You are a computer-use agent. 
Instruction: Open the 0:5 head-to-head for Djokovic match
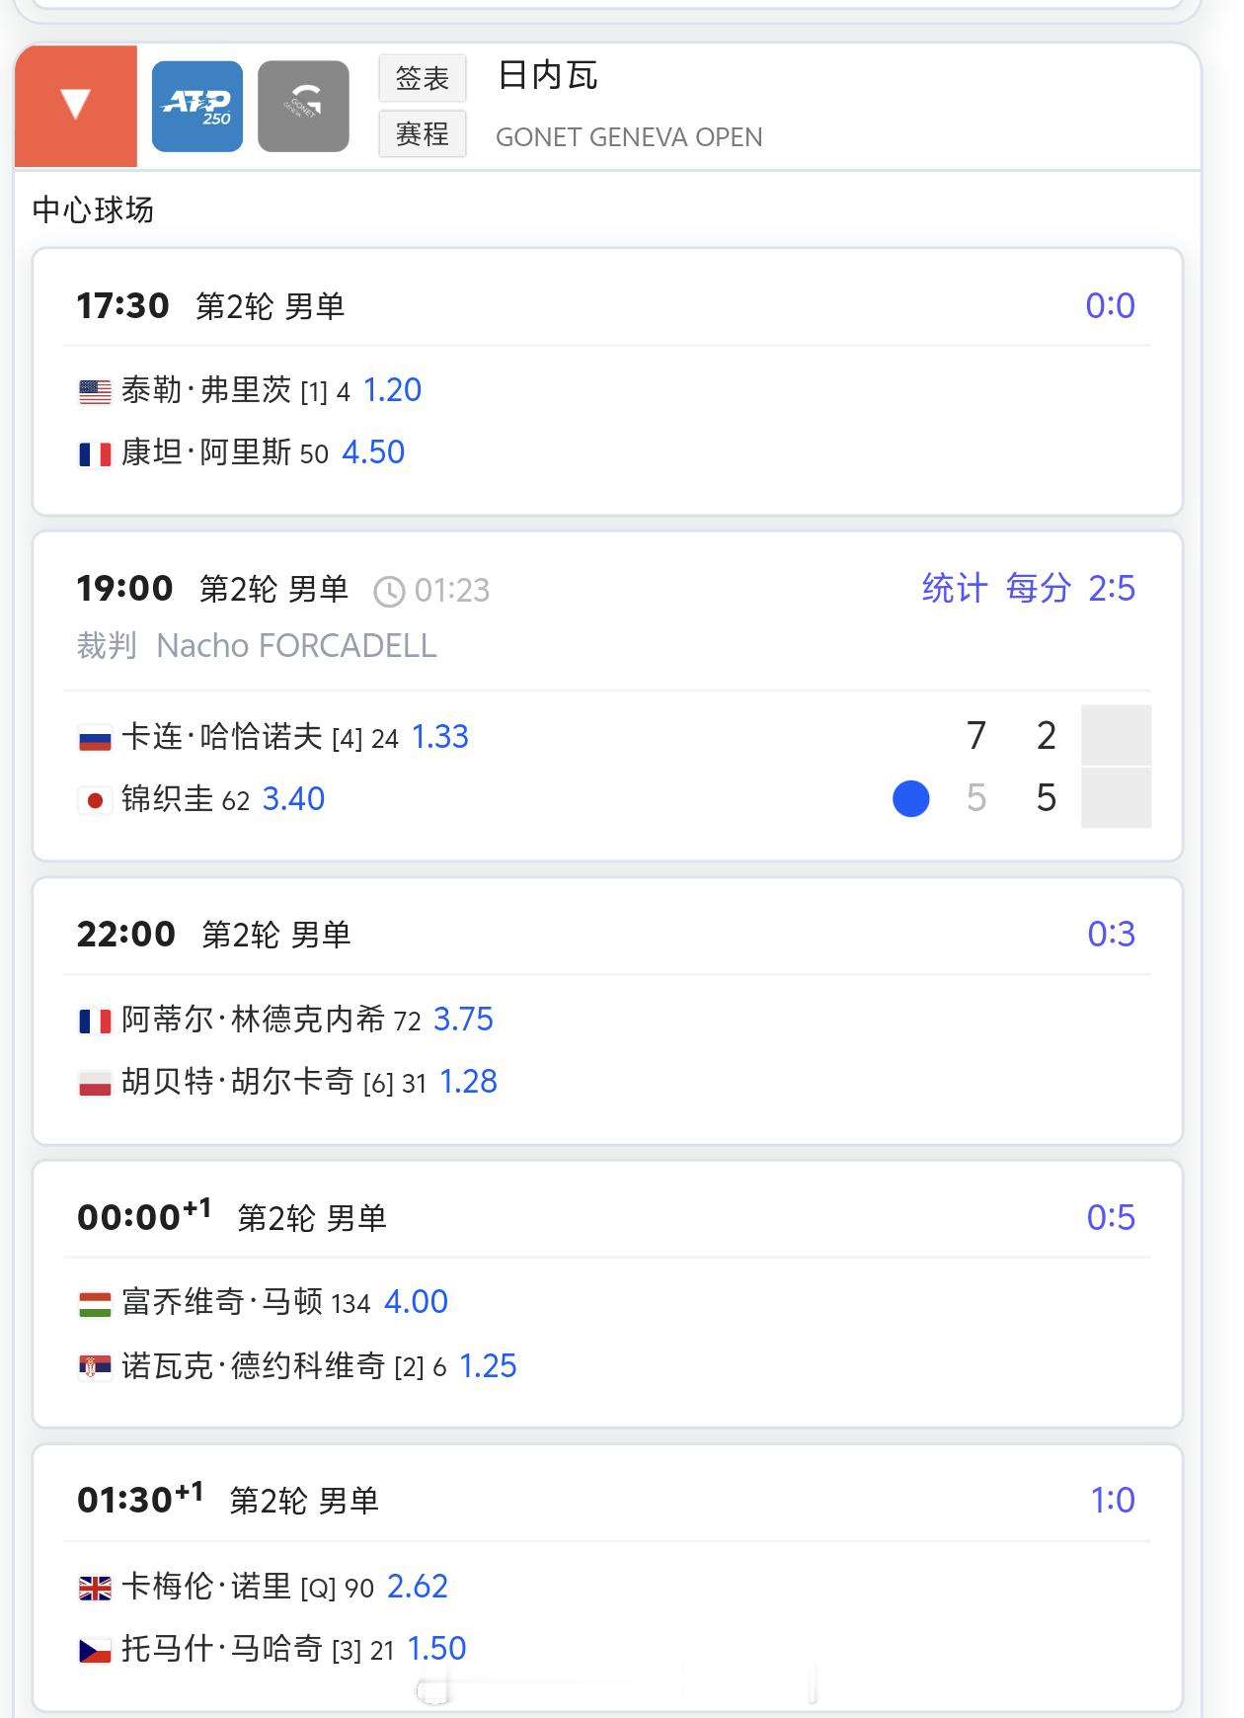[x=1111, y=1217]
